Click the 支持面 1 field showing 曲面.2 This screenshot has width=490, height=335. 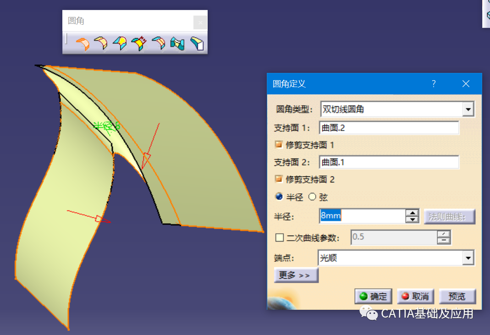pos(389,128)
